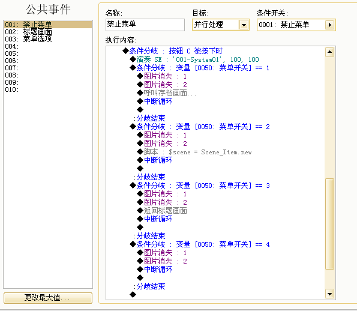357x311 pixels.
Task: Select empty common event slot 004
Action: pyautogui.click(x=48, y=46)
